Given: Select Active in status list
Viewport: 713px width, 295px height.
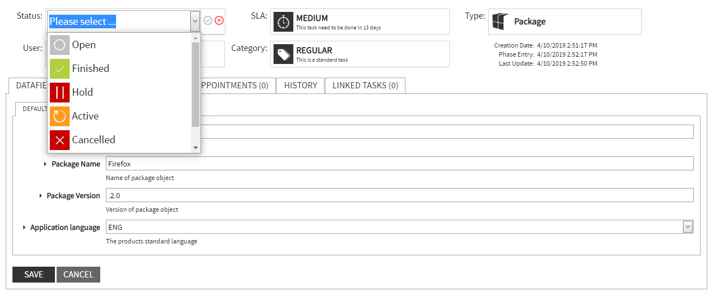Looking at the screenshot, I should pyautogui.click(x=120, y=116).
